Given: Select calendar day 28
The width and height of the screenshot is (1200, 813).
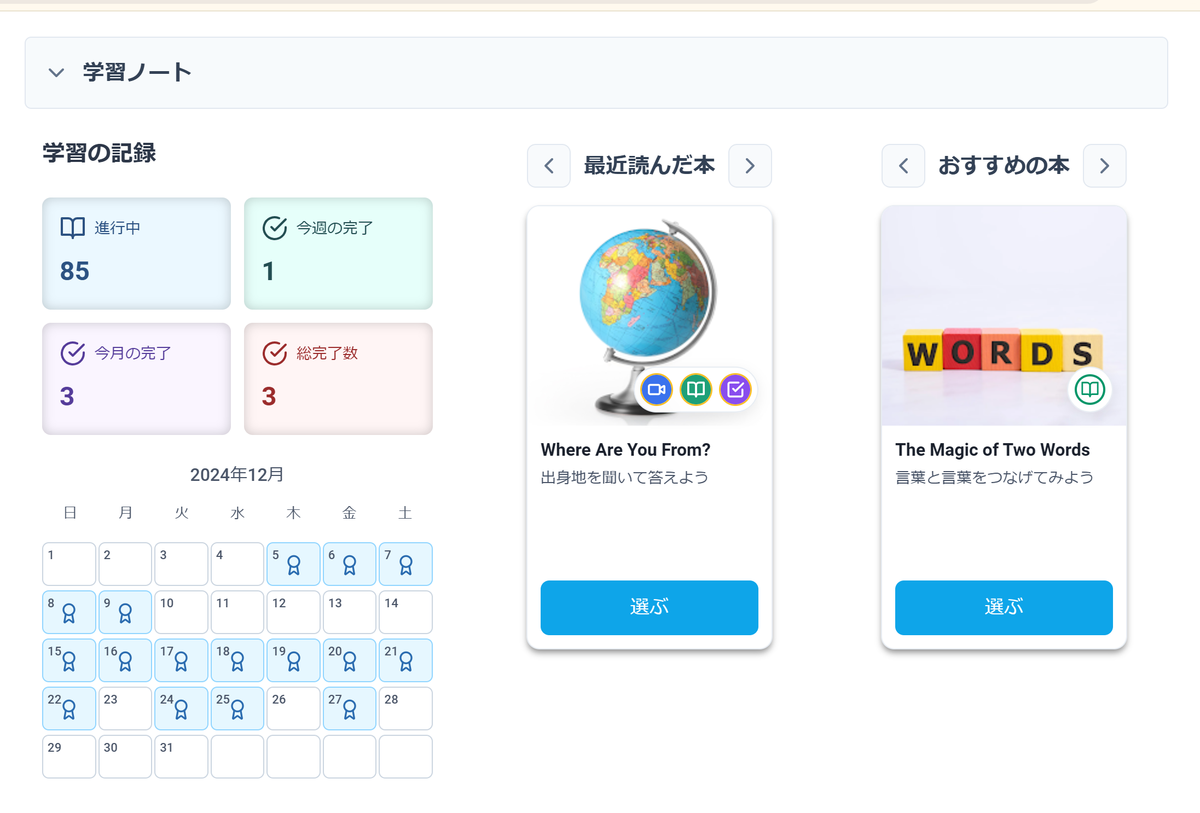Looking at the screenshot, I should tap(405, 709).
